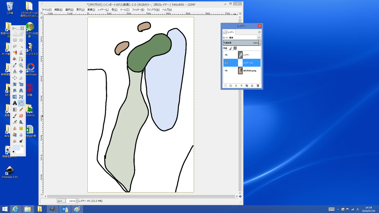Select the Rotate tool
The width and height of the screenshot is (379, 213).
click(15, 84)
